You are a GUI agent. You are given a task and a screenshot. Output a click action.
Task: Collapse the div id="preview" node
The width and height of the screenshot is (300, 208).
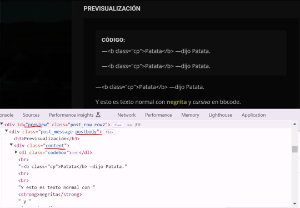pos(2,124)
